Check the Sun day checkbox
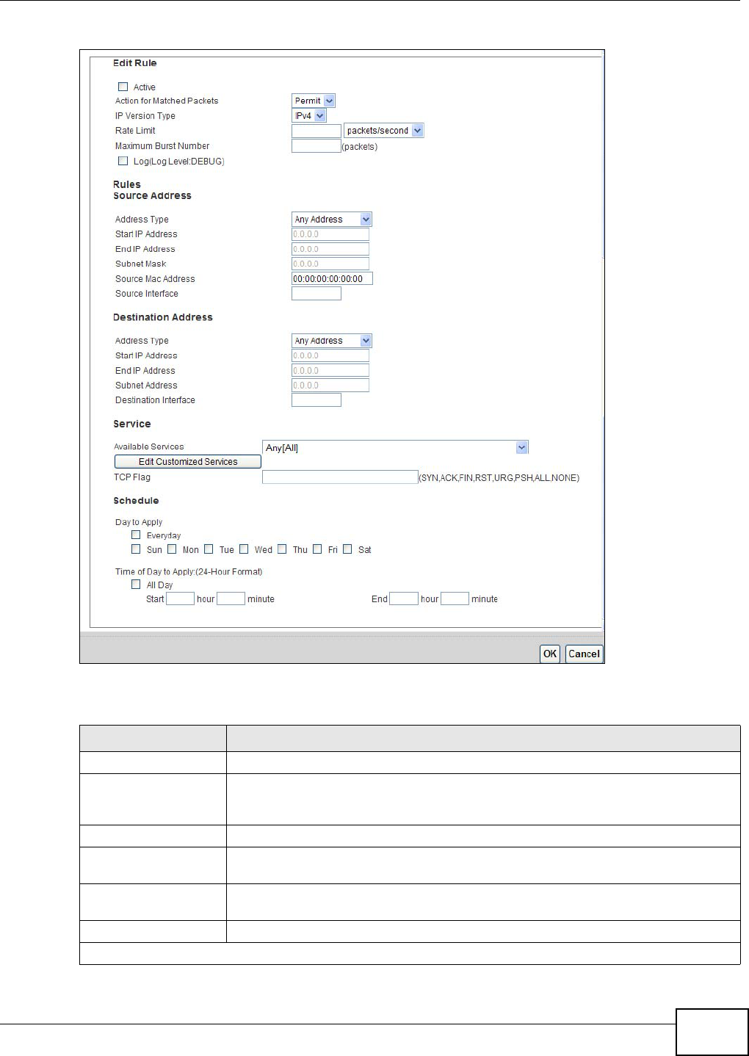The height and width of the screenshot is (1056, 749). 136,549
